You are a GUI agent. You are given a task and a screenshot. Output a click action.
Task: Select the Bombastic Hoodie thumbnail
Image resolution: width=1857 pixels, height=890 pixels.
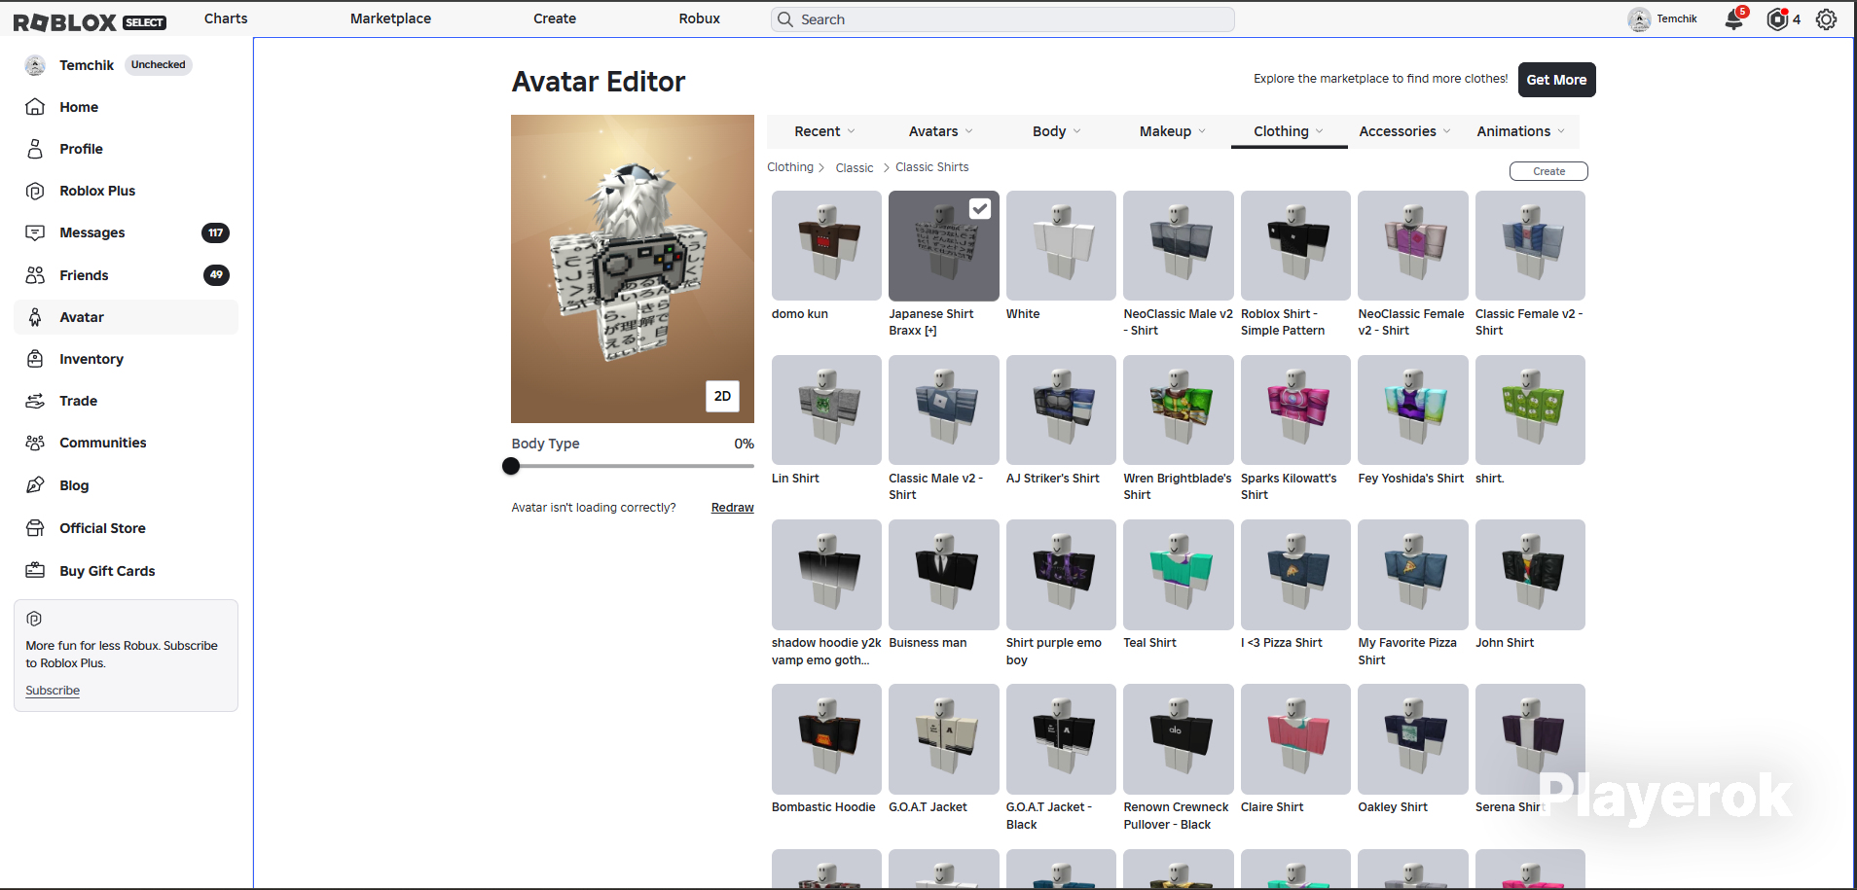coord(826,738)
